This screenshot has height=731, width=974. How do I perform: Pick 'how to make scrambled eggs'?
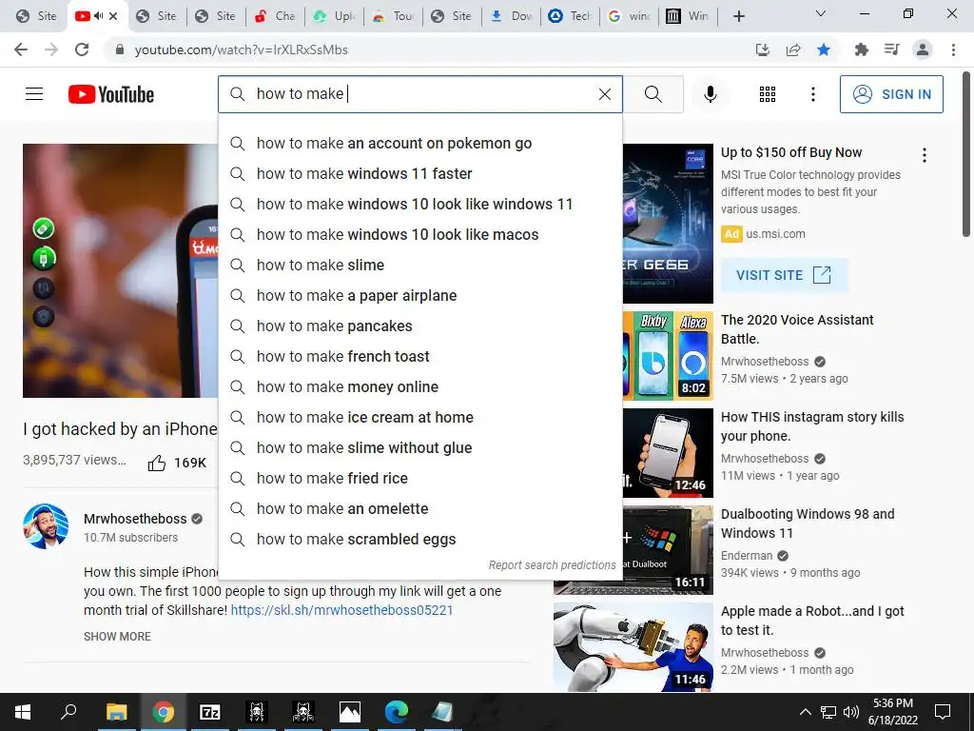pos(419,539)
